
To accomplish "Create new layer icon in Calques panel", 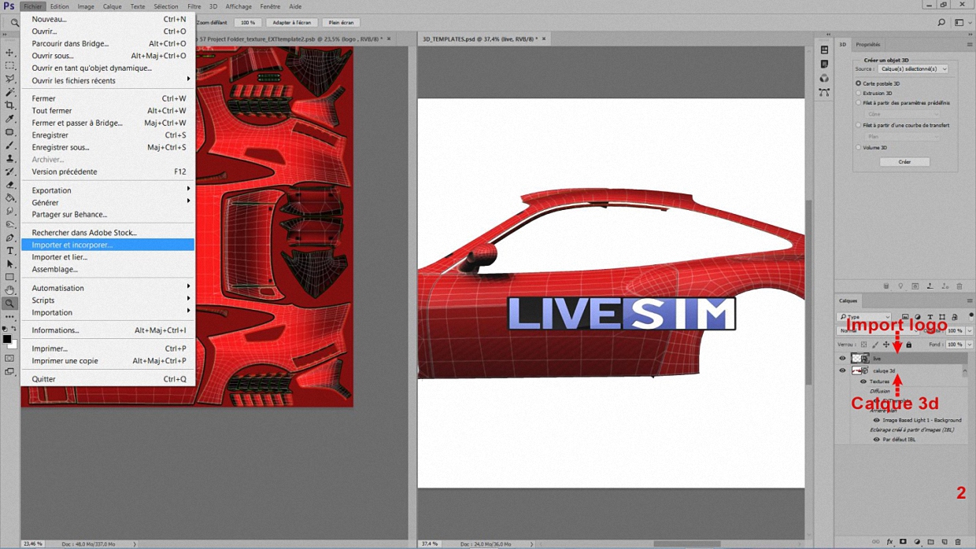I will (945, 542).
